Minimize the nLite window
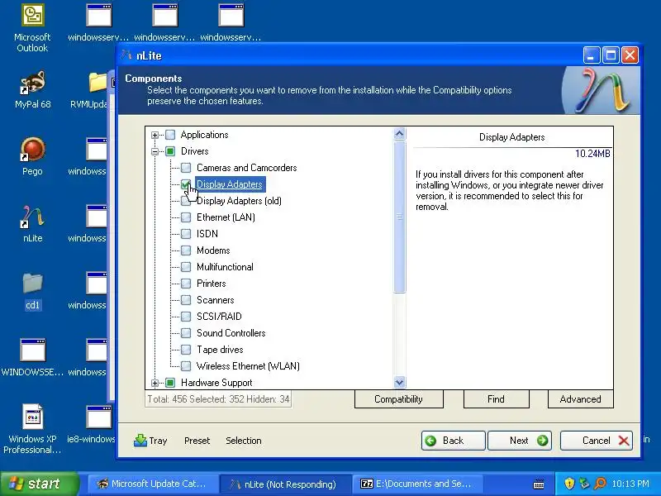The image size is (661, 496). click(591, 55)
